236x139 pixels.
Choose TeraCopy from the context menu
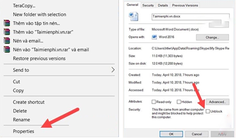[x=23, y=6]
